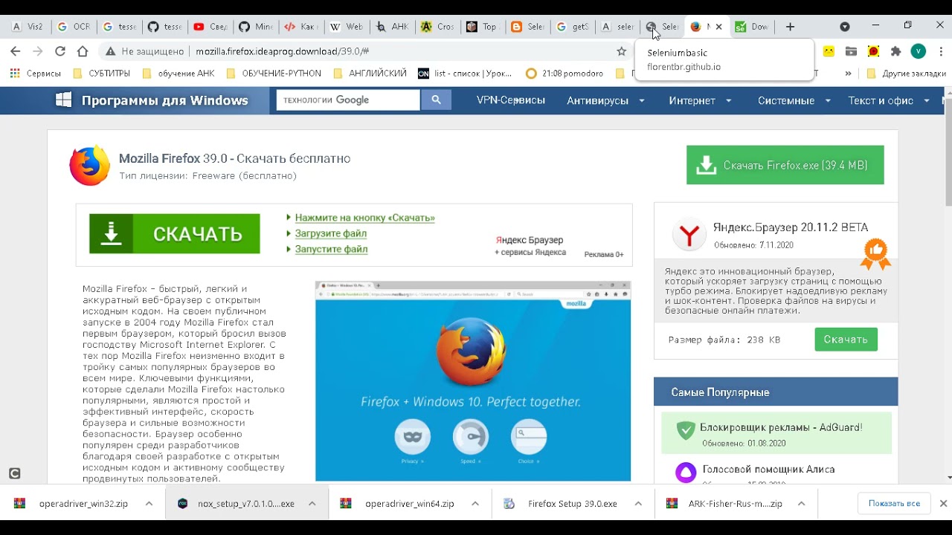Click the Скачать button for Яндекс.Браузер
This screenshot has height=535, width=952.
[846, 340]
